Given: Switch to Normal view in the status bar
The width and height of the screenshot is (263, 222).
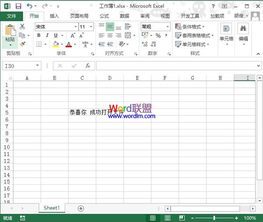Looking at the screenshot, I should (x=153, y=218).
